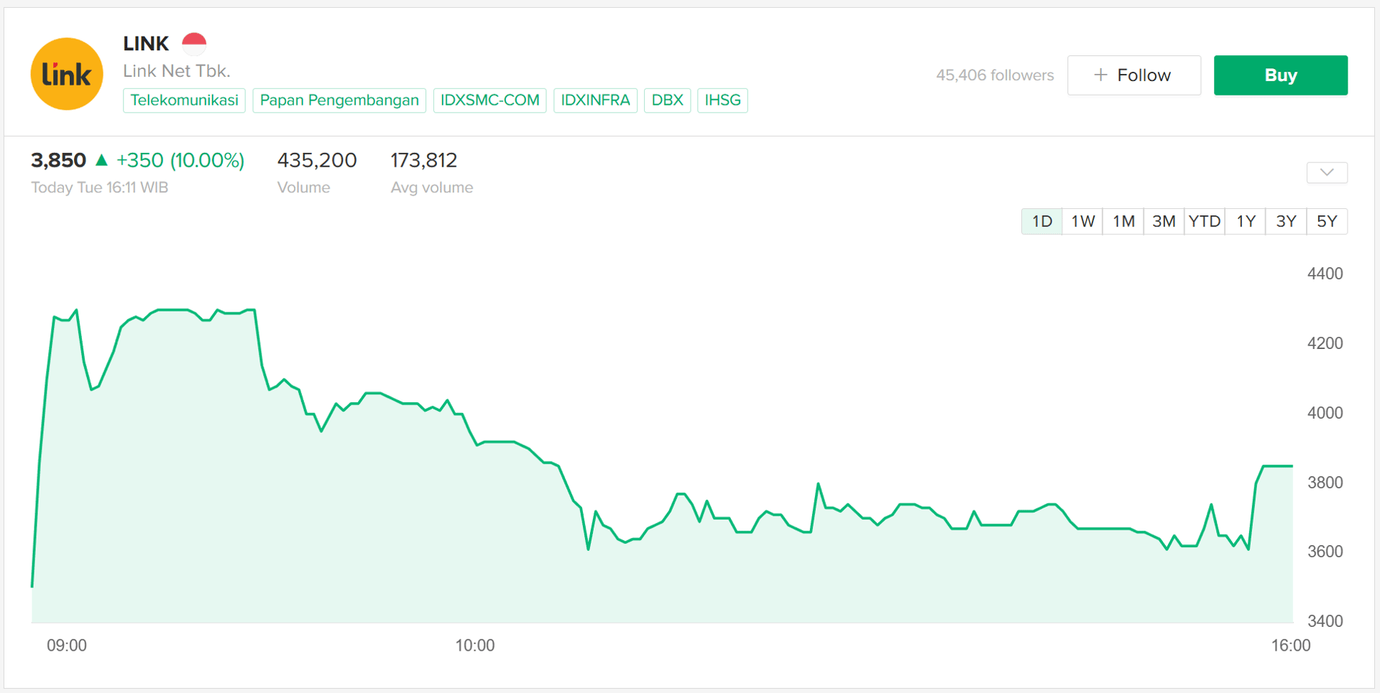Click the 4200 price axis label

point(1325,343)
